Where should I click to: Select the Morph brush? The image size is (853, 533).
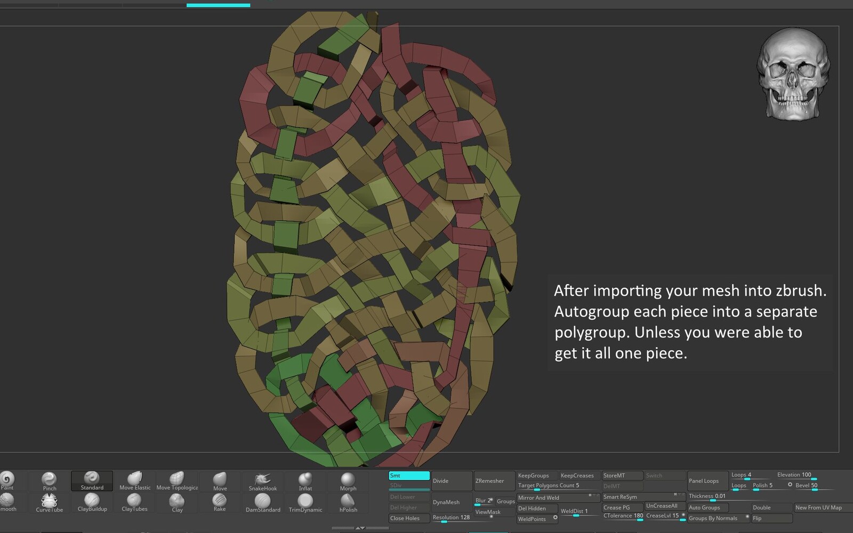(348, 481)
